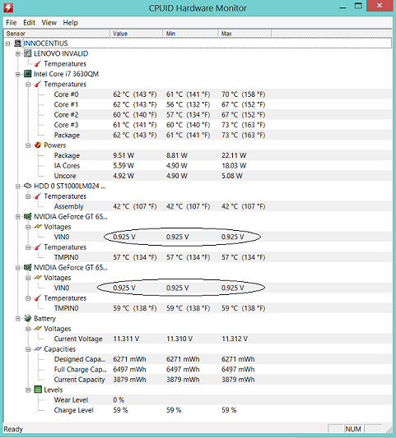Click second NVIDIA GeForce GT graphics card icon
This screenshot has width=396, height=438.
[x=28, y=267]
